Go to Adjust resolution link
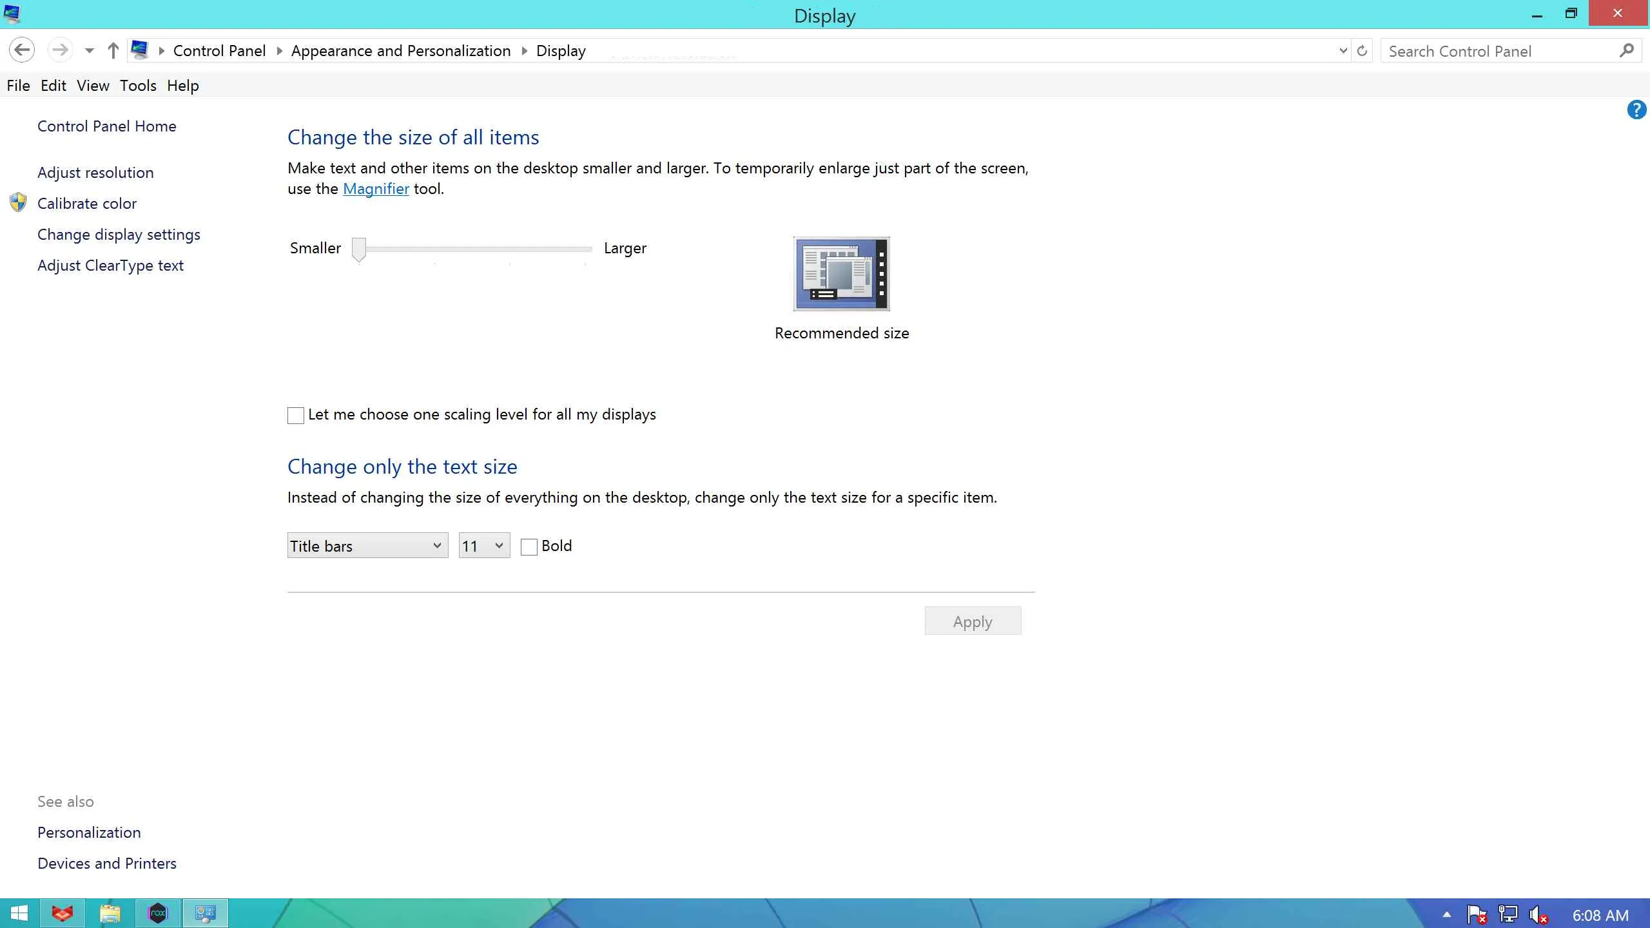The height and width of the screenshot is (928, 1650). [95, 173]
